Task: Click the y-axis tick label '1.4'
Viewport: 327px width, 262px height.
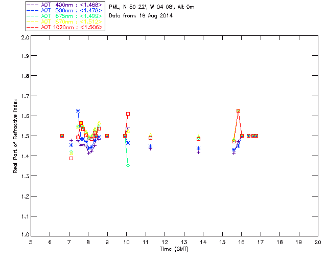Action: (25, 156)
